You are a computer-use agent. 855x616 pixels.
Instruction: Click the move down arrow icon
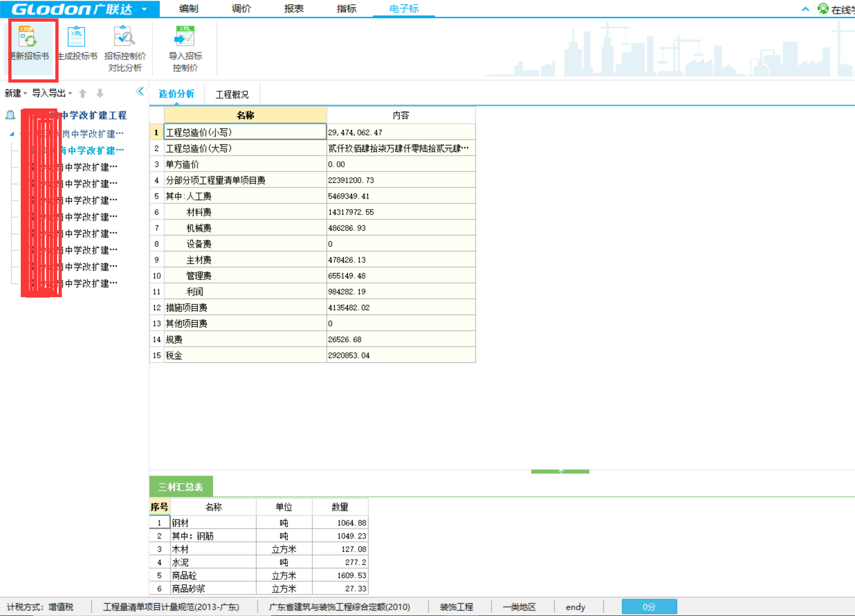pyautogui.click(x=100, y=93)
